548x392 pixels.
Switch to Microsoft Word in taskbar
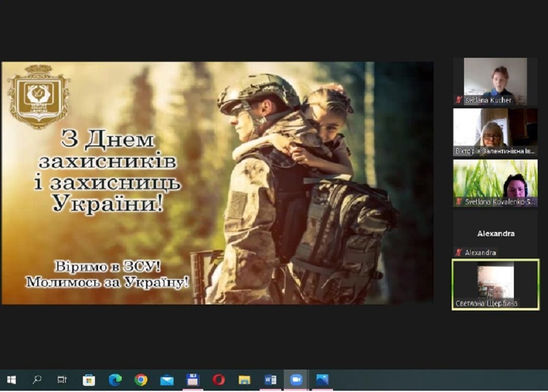270,380
